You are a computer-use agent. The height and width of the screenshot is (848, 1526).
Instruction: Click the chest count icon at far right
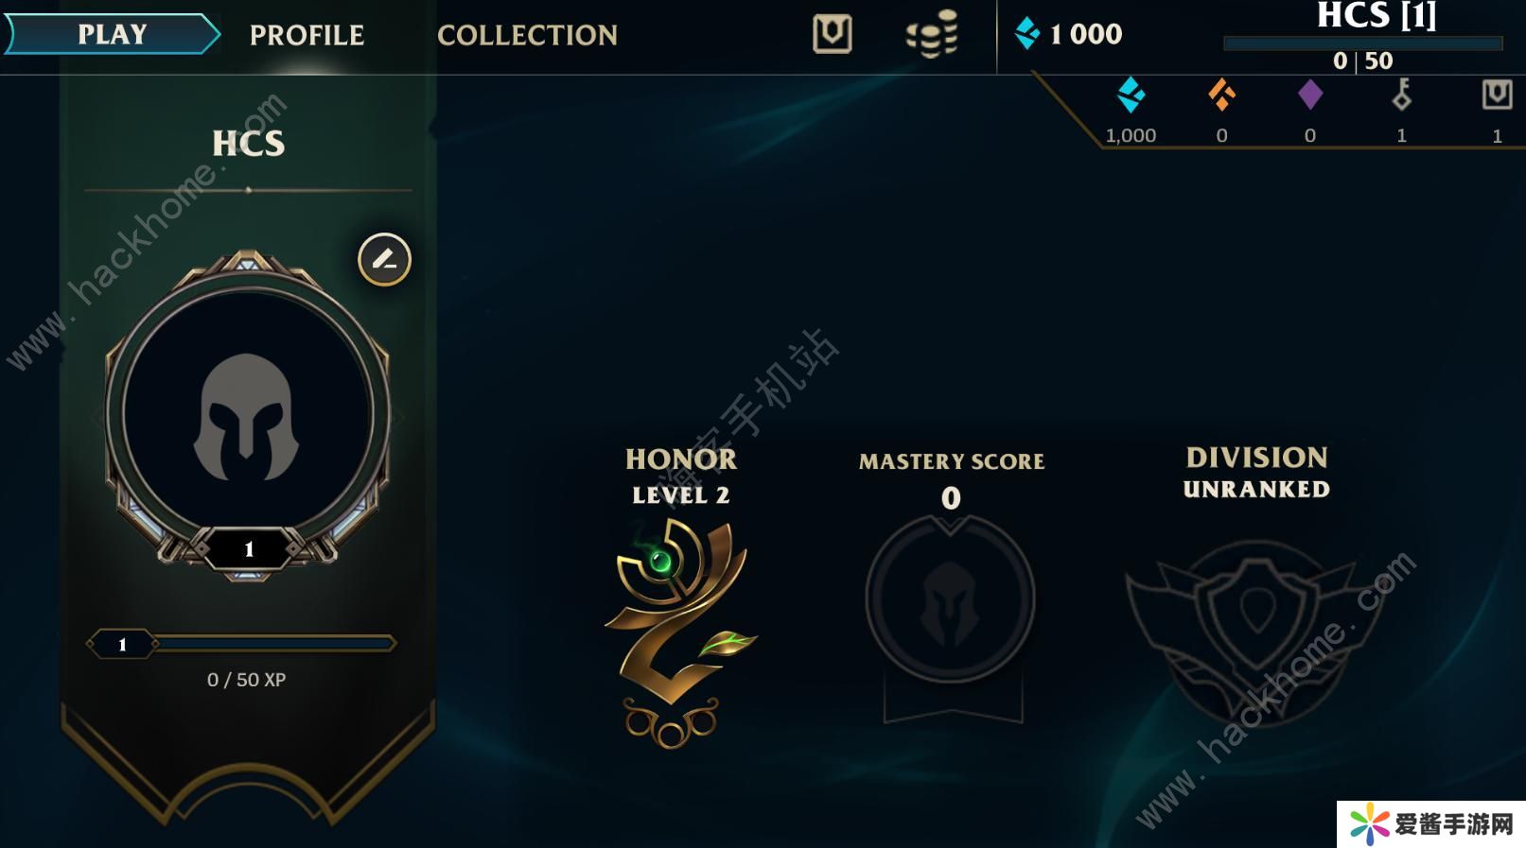[x=1497, y=95]
